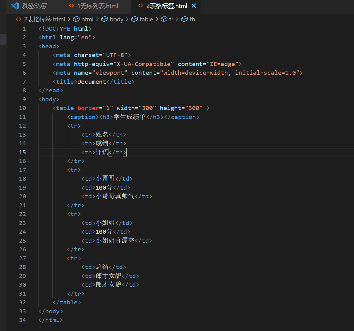This screenshot has width=354, height=331.
Task: Click 评语 header cell text on line 15
Action: point(102,152)
